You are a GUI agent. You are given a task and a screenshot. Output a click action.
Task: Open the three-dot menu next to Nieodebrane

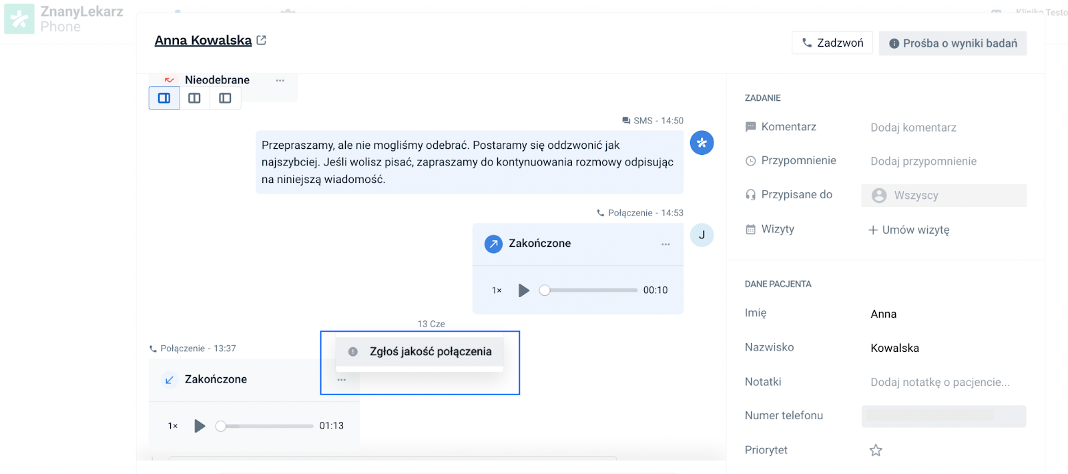click(280, 80)
